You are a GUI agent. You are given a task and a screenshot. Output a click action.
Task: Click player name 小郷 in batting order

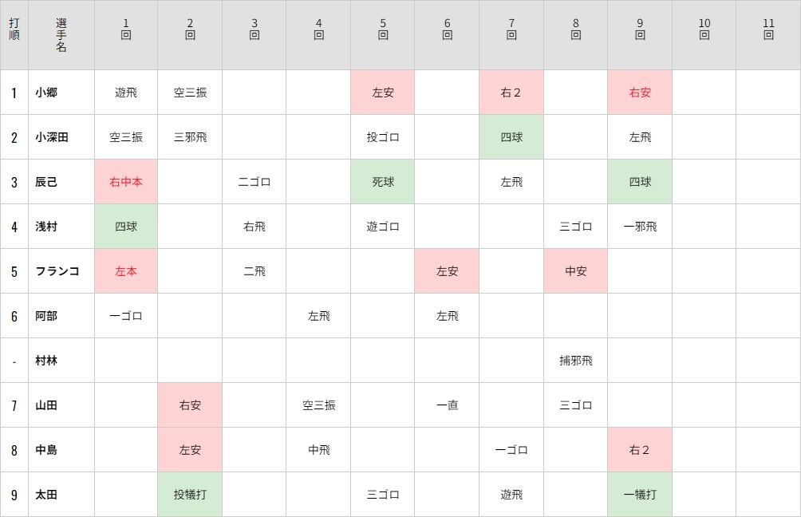(46, 93)
